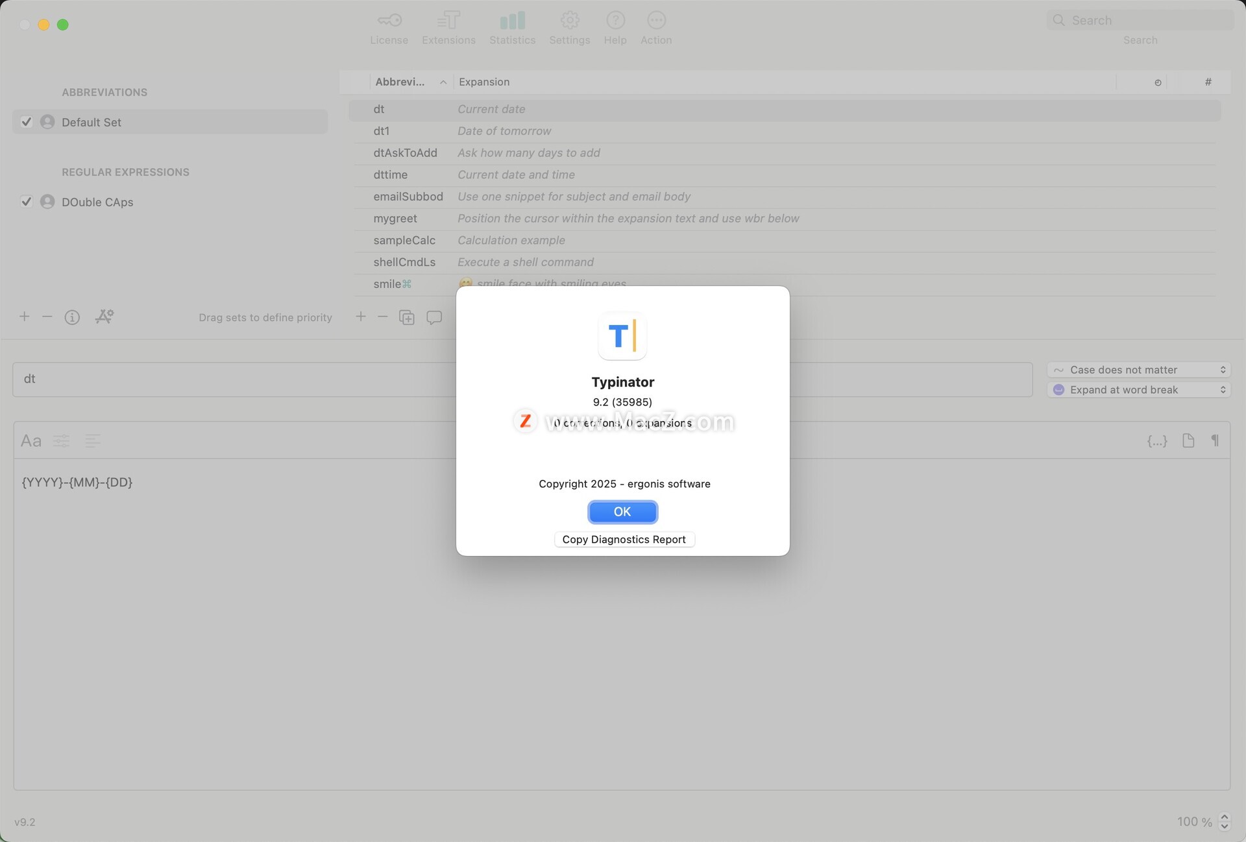
Task: Select the shellCmdLs row
Action: (x=785, y=263)
